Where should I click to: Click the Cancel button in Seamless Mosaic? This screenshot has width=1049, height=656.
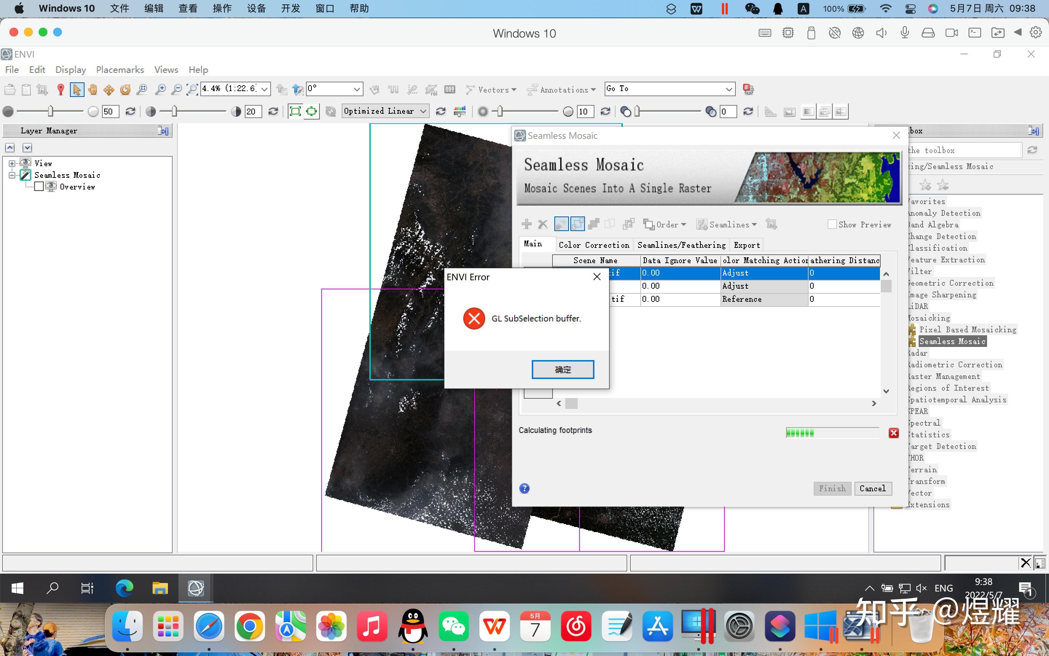872,488
